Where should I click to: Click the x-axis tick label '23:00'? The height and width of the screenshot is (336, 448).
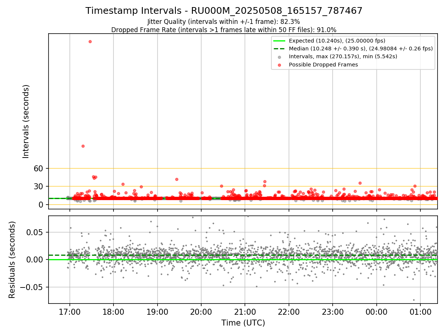333,312
